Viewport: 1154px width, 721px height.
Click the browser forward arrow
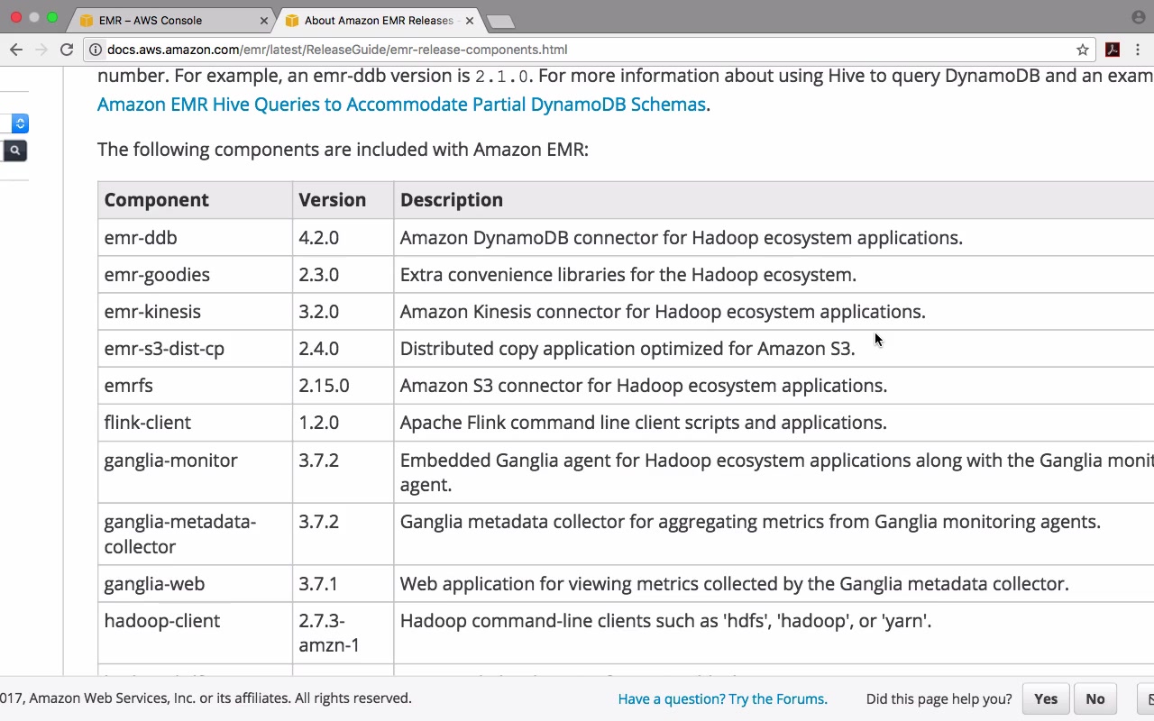pos(41,50)
